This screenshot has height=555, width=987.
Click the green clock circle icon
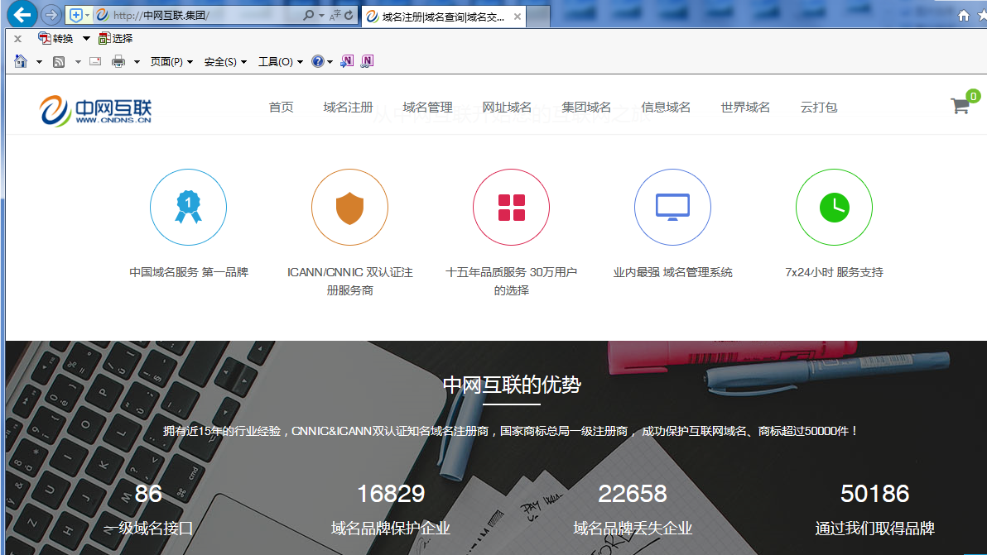834,208
